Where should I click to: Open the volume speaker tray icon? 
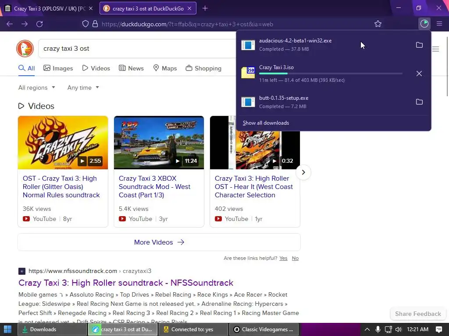pyautogui.click(x=398, y=329)
